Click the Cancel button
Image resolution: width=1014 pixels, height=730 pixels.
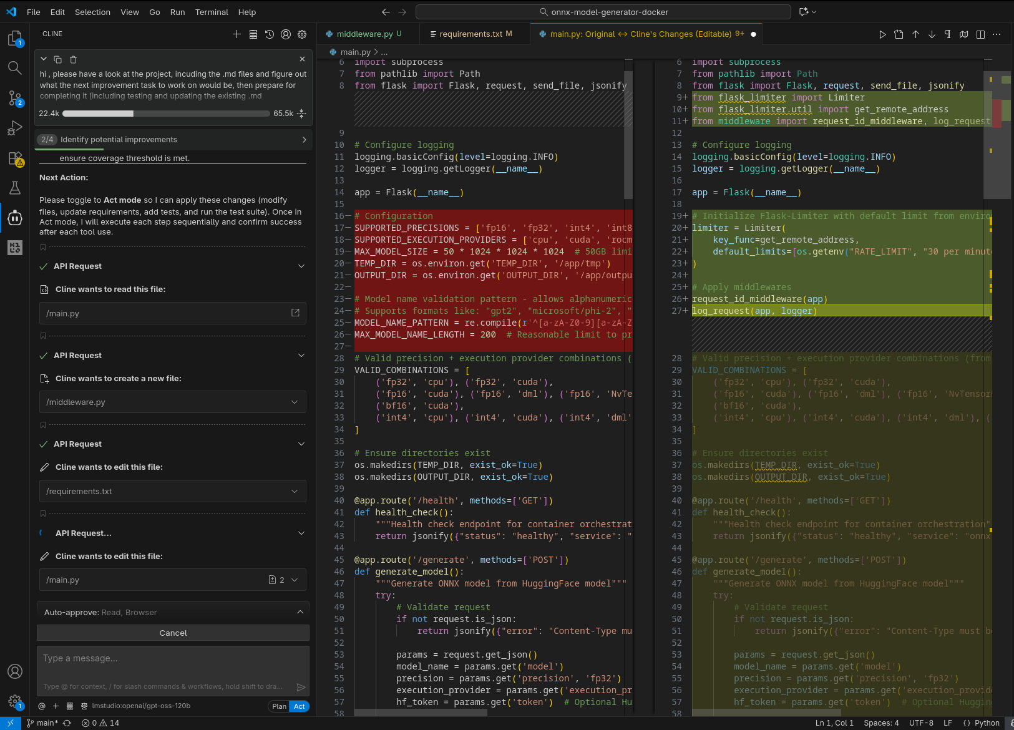click(x=173, y=633)
